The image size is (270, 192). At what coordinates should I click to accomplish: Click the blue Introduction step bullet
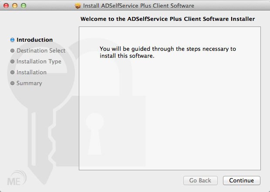(x=13, y=40)
